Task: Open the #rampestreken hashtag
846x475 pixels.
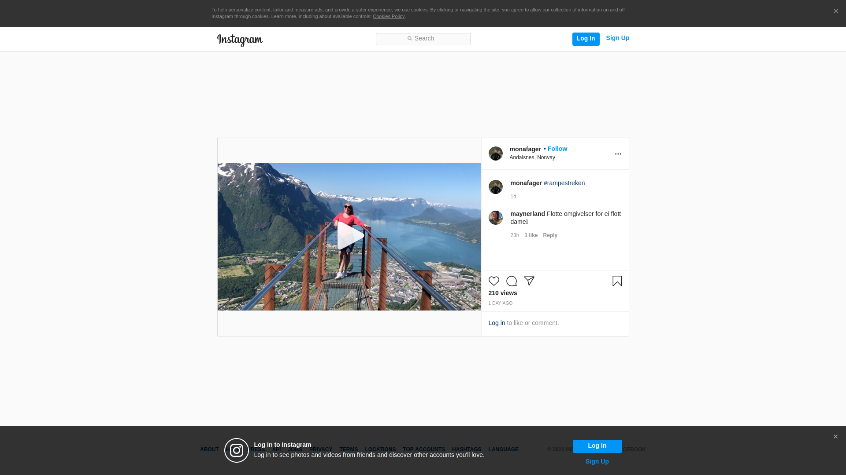Action: click(564, 183)
